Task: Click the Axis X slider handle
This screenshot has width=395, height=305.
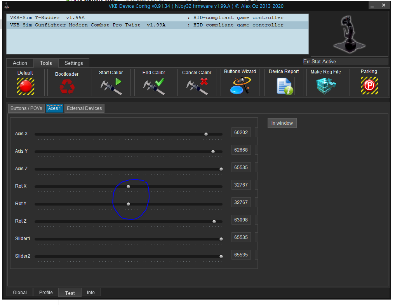Action: coord(206,134)
